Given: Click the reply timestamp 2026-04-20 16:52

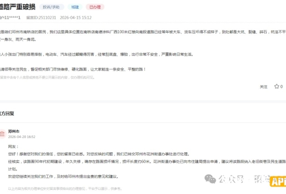Looking at the screenshot, I should click(x=21, y=137).
